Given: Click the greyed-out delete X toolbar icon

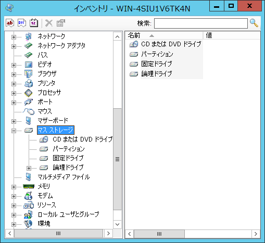Looking at the screenshot, I should [49, 23].
